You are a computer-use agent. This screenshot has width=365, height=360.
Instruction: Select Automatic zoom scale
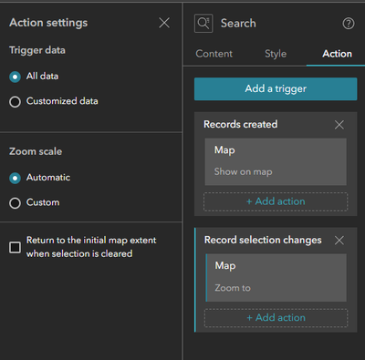[15, 178]
